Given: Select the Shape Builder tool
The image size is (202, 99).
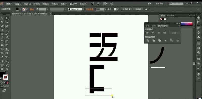Looking at the screenshot, I should click(2, 49).
